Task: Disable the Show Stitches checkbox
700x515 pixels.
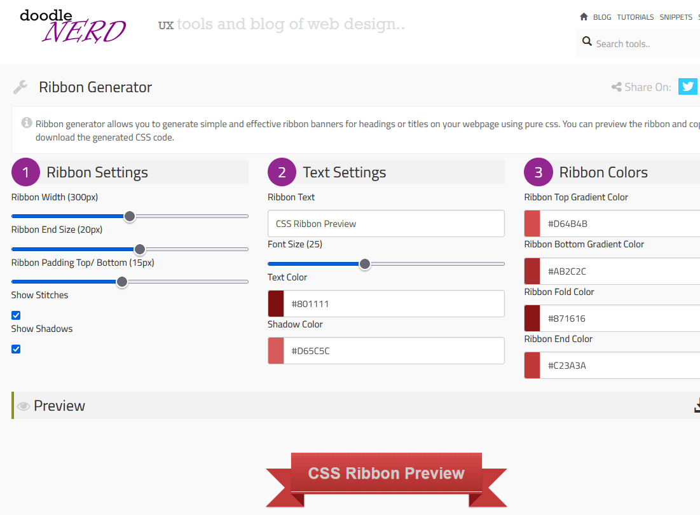Action: click(x=16, y=315)
